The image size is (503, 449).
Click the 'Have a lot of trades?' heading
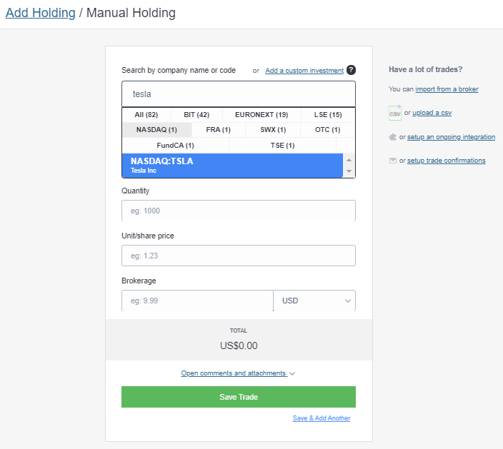(425, 69)
